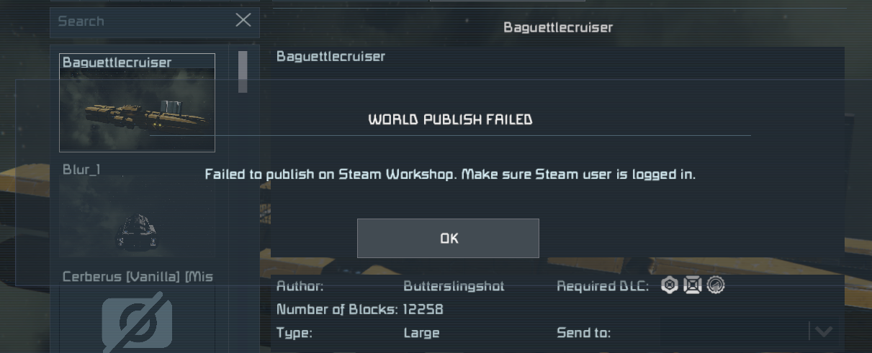This screenshot has width=872, height=353.
Task: Select the Baguettlecruiser blueprint thumbnail
Action: click(x=137, y=109)
